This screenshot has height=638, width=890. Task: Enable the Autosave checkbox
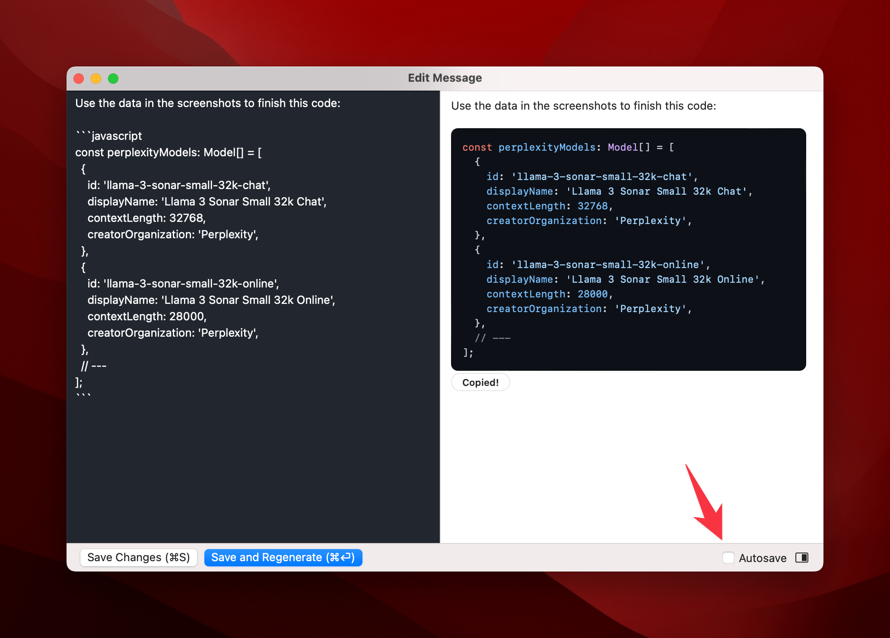coord(728,558)
